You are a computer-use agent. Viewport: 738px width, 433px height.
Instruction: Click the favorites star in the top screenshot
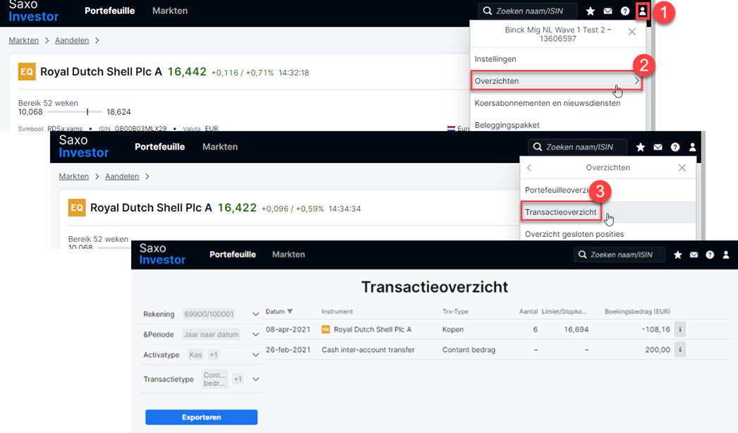[x=591, y=11]
